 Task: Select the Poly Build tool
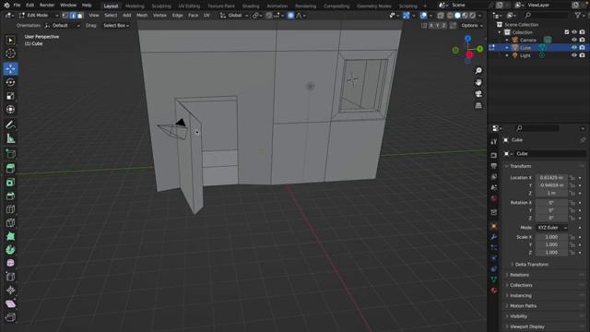point(10,236)
